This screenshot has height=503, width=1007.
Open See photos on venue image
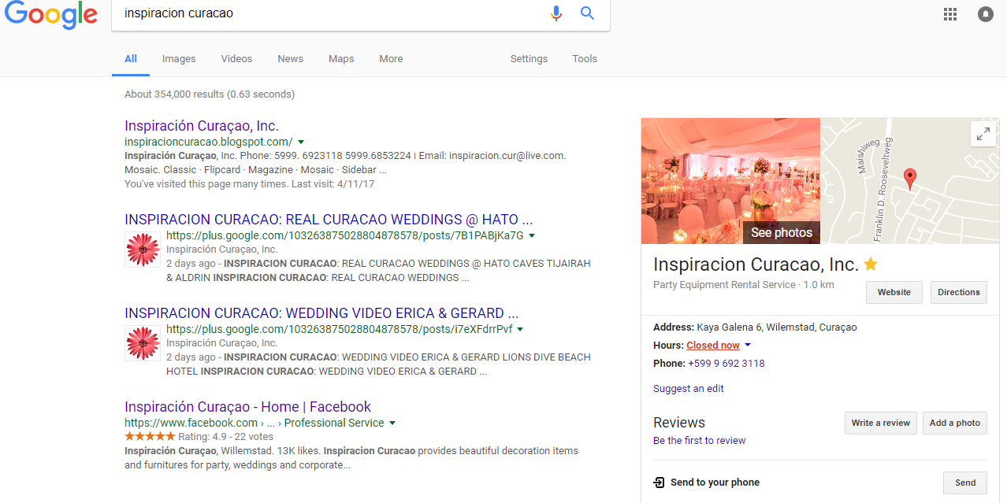coord(781,232)
